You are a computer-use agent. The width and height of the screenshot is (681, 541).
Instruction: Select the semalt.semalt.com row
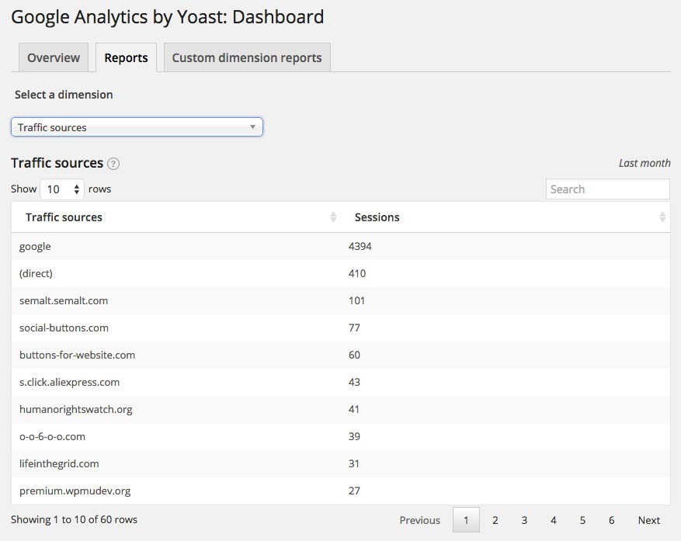341,300
